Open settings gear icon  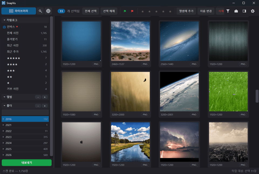point(253,11)
